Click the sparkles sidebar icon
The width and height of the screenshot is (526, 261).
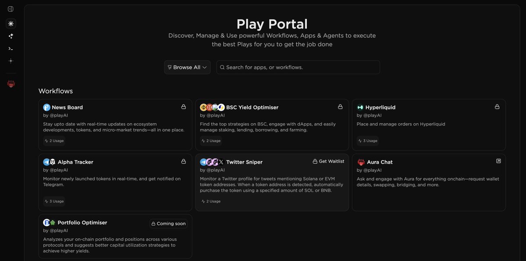[x=11, y=36]
